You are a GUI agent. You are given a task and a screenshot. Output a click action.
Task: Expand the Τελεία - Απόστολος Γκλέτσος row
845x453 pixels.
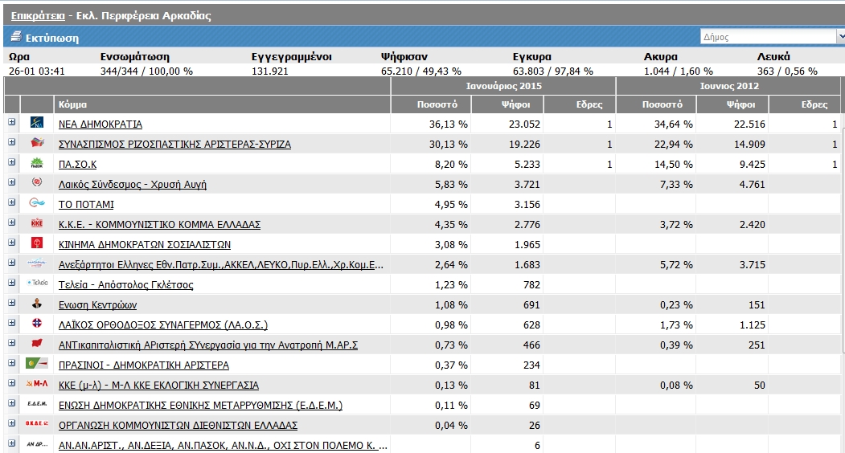point(12,283)
